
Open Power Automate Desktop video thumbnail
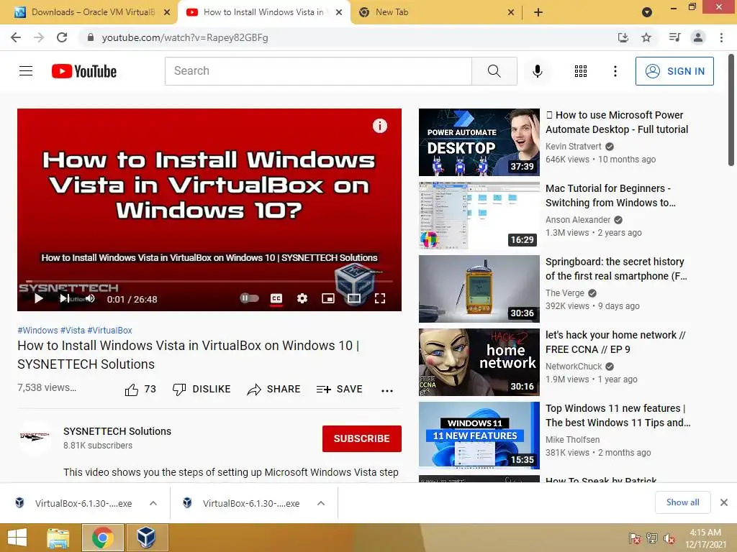[x=479, y=142]
